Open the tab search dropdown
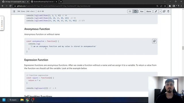This screenshot has height=103, width=184. click(x=165, y=2)
